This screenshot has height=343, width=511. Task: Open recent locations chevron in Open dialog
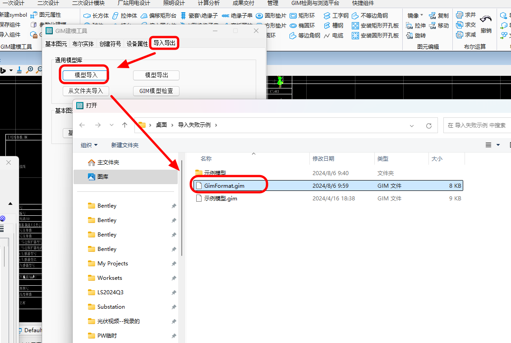[x=111, y=125]
